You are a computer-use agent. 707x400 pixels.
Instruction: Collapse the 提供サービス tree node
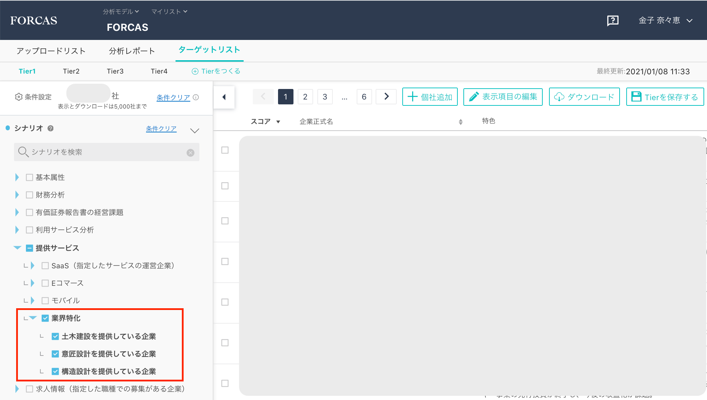point(17,248)
